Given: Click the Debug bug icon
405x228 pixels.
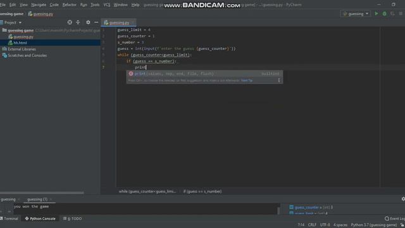Looking at the screenshot, I should pos(384,14).
